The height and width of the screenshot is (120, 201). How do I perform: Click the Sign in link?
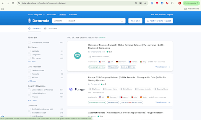(x=170, y=14)
